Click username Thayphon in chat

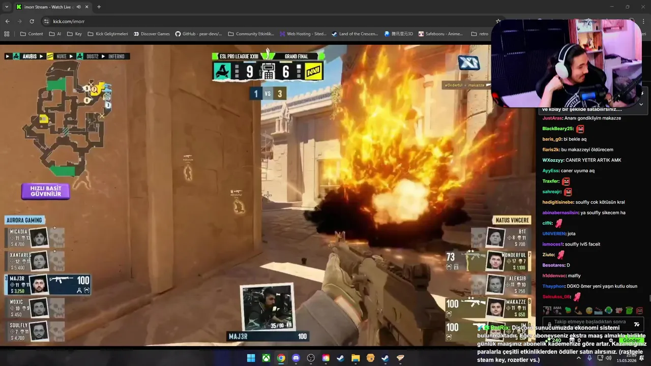[x=554, y=286]
